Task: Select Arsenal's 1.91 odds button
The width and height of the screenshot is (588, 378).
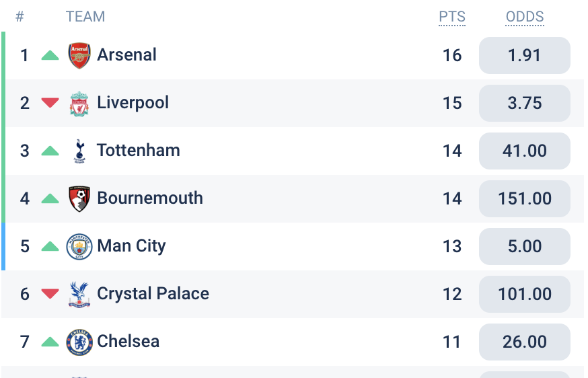Action: (525, 55)
